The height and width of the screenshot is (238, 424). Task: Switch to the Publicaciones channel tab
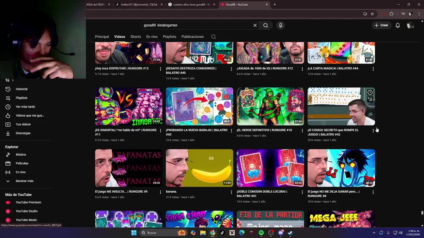point(192,37)
